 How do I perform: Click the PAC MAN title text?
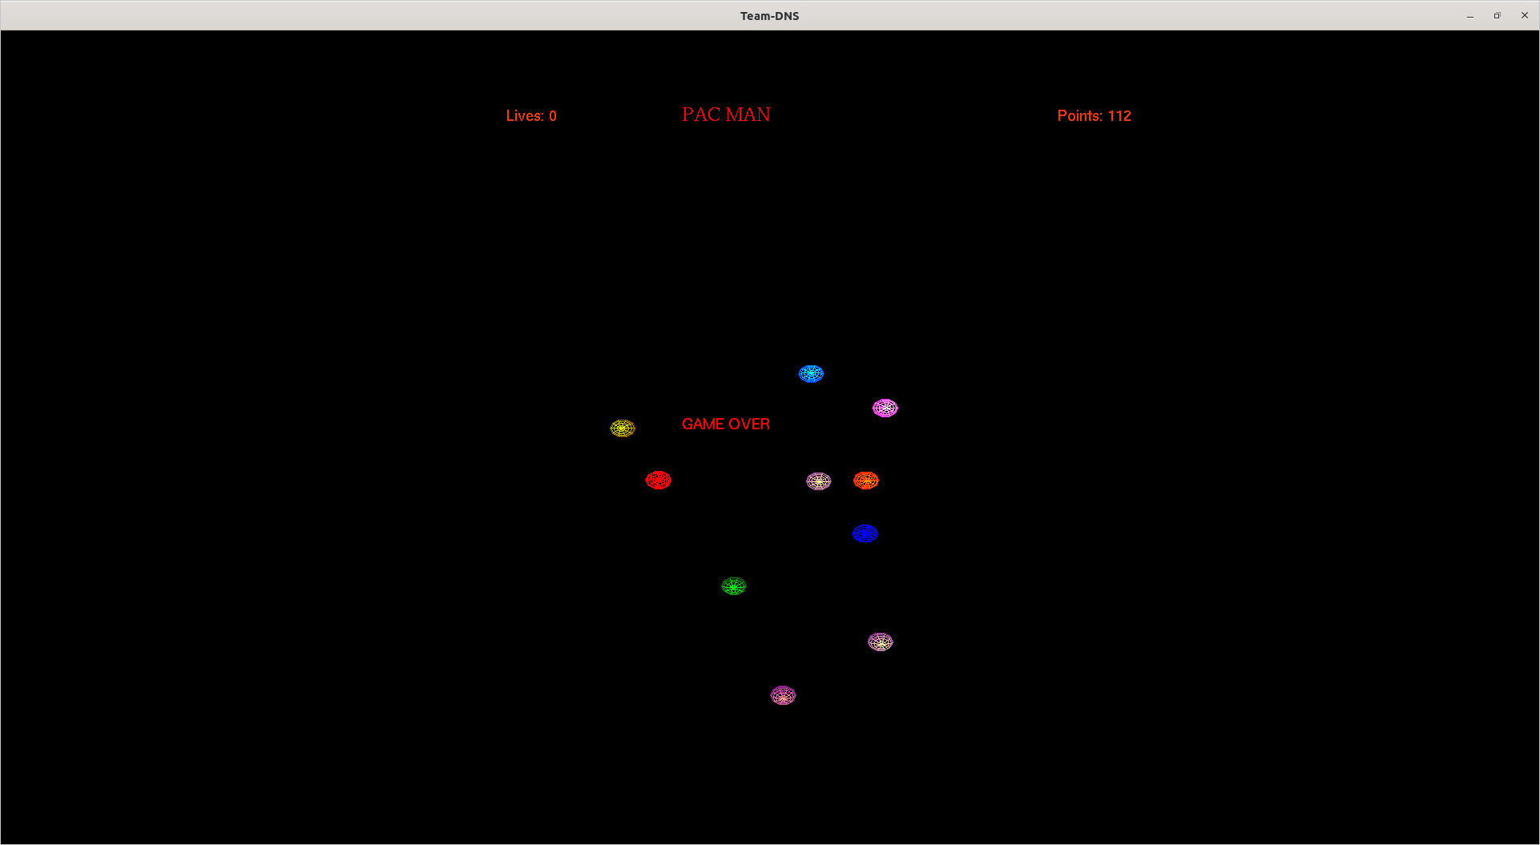click(x=726, y=115)
